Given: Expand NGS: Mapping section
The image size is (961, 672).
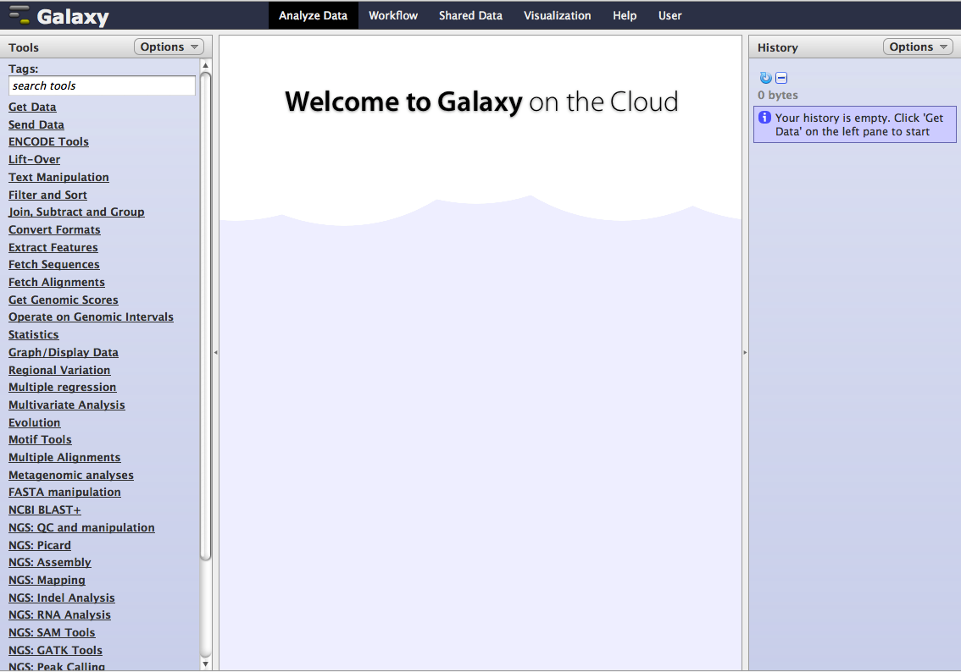Looking at the screenshot, I should tap(47, 581).
